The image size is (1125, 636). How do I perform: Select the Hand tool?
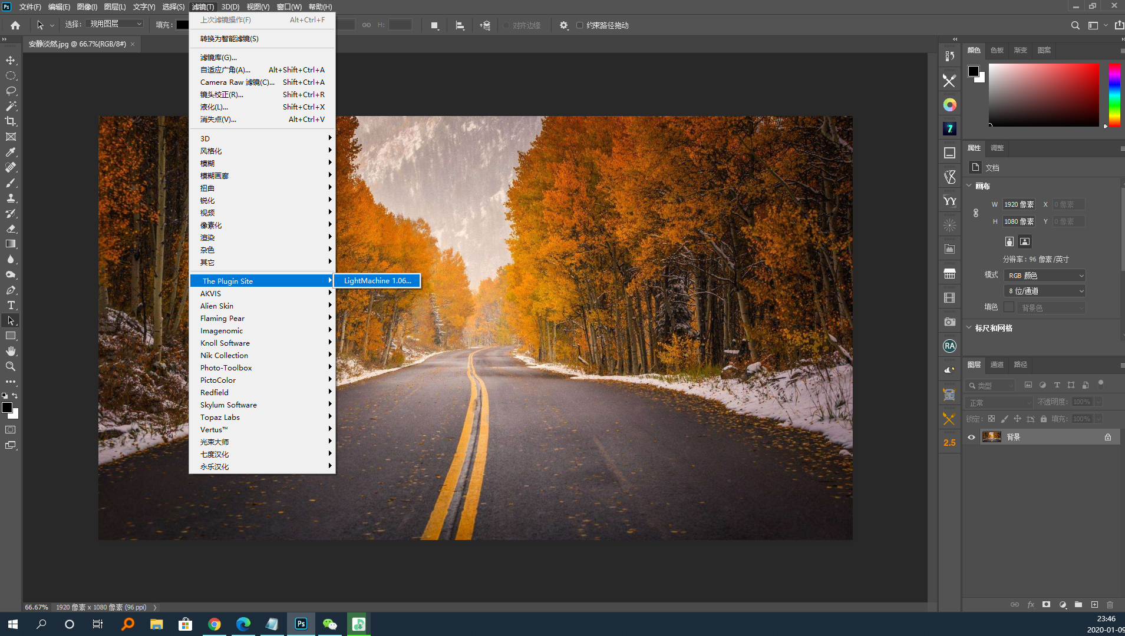[x=11, y=351]
